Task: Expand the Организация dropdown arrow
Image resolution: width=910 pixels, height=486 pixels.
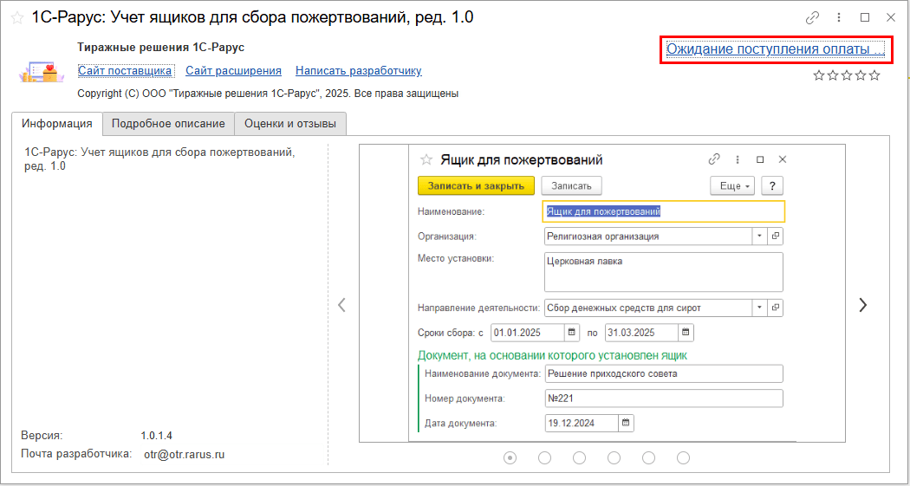Action: click(x=760, y=237)
